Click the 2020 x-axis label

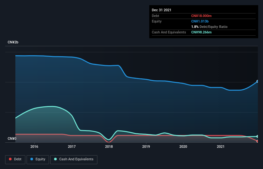(x=183, y=147)
